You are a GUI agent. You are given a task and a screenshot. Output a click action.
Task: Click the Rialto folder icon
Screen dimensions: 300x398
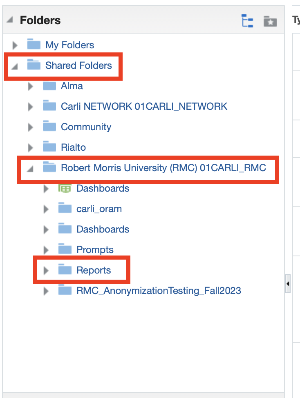49,147
